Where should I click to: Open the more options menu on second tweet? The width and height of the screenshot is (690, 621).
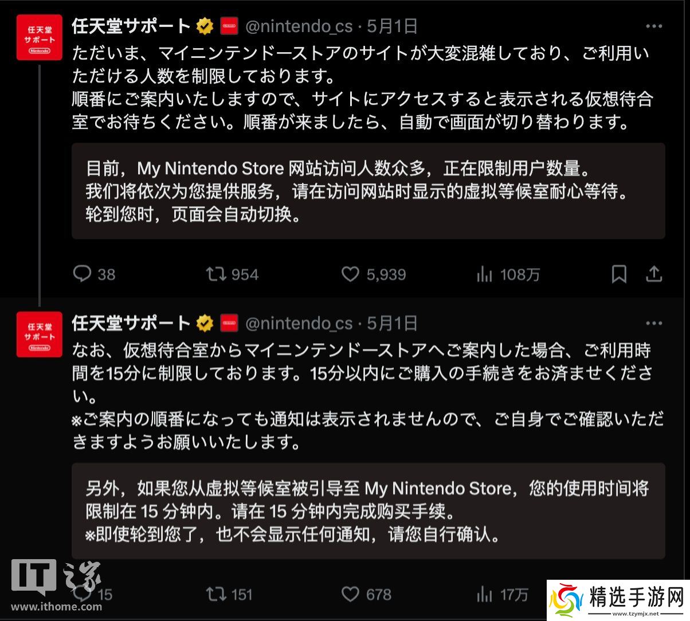point(654,323)
